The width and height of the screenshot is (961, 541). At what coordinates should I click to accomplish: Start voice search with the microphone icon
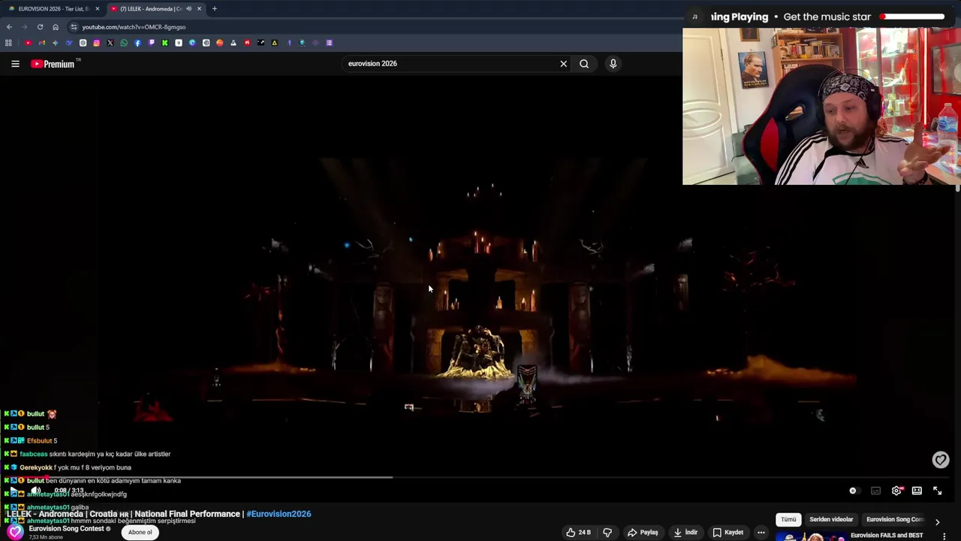(x=613, y=64)
